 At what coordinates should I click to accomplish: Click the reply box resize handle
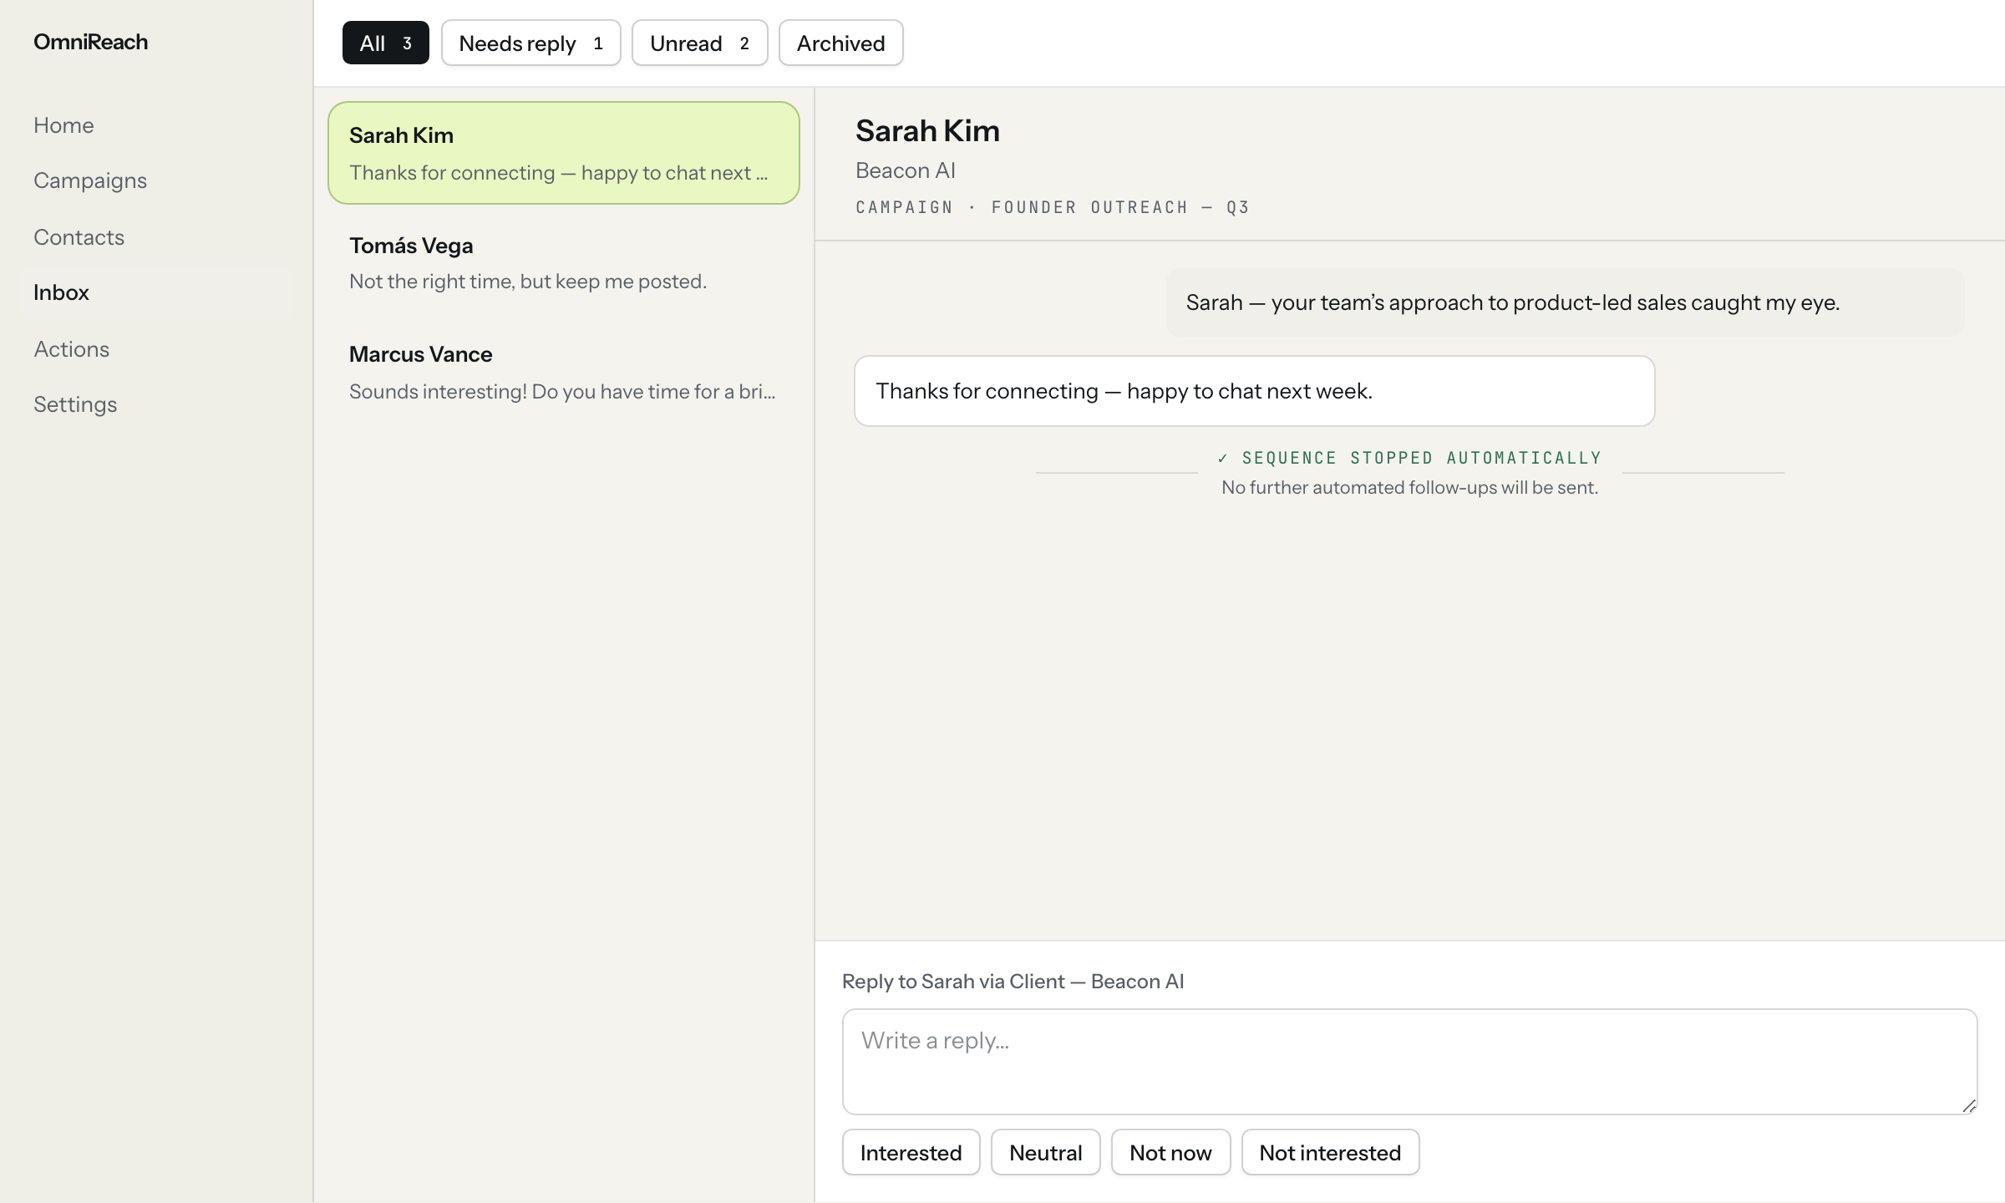pyautogui.click(x=1969, y=1106)
